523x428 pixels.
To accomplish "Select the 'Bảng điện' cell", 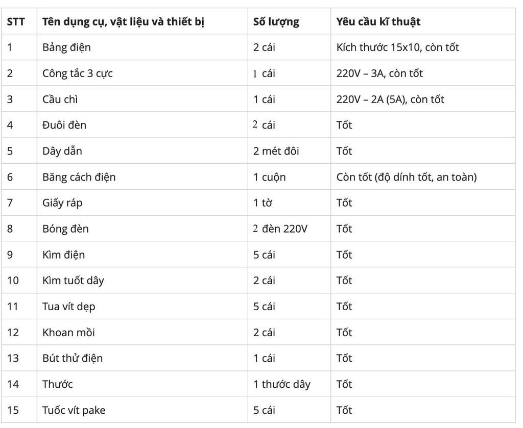I will point(66,47).
